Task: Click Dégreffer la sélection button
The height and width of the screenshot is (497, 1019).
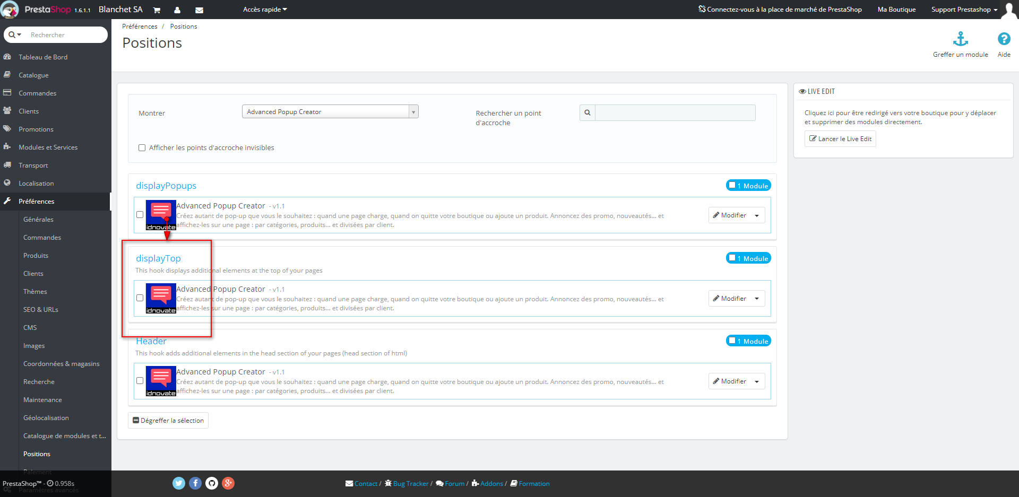Action: click(x=168, y=421)
